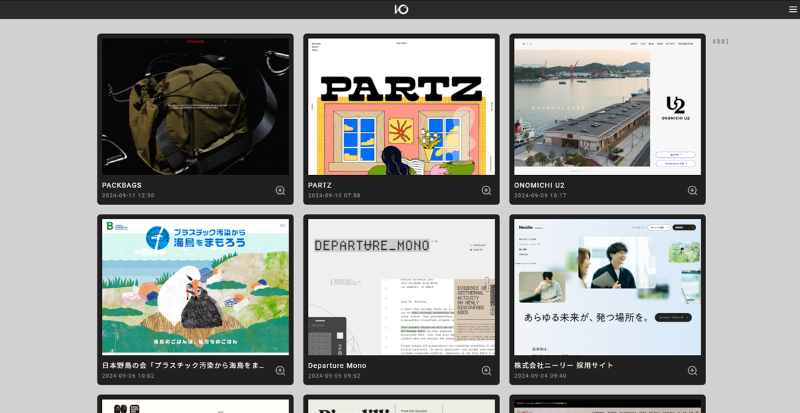800x413 pixels.
Task: Open the ONOMICHI U2 harbor thumbnail
Action: [607, 107]
